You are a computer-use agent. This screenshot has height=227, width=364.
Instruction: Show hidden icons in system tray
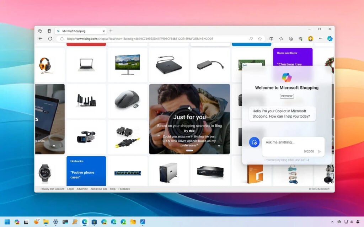332,222
